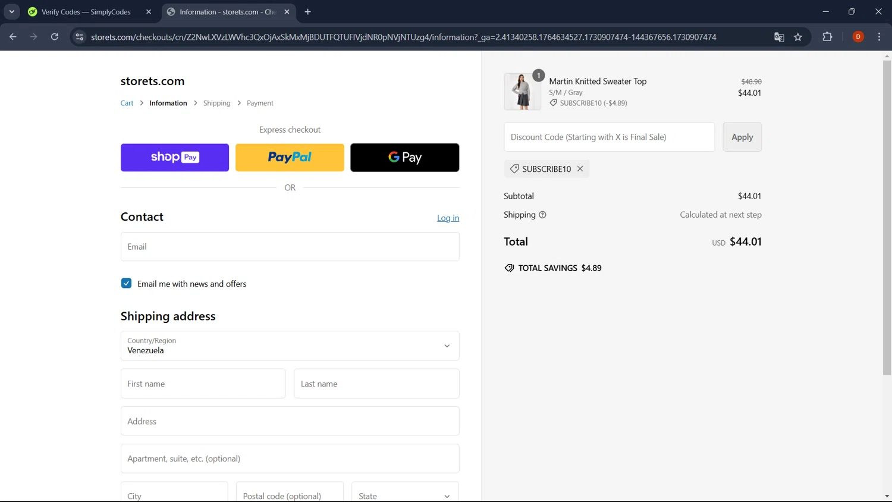This screenshot has height=502, width=892.
Task: Focus the Email input field
Action: pyautogui.click(x=290, y=246)
